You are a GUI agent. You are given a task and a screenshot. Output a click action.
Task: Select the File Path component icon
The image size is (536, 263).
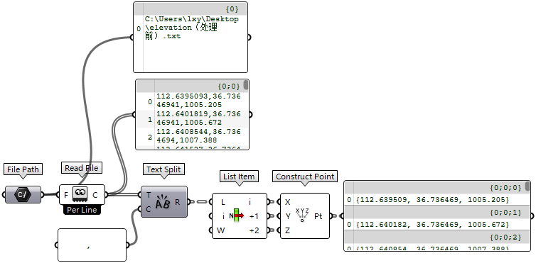pyautogui.click(x=23, y=195)
